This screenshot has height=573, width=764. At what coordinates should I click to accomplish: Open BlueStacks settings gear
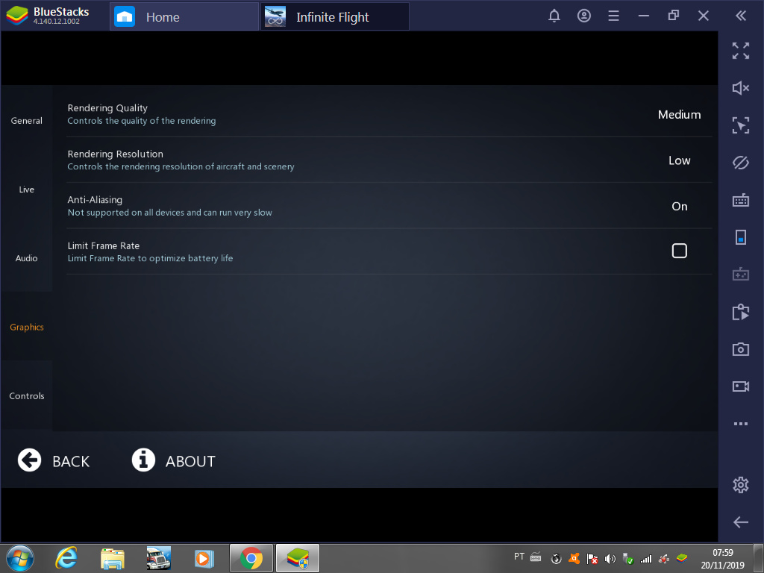pos(741,485)
